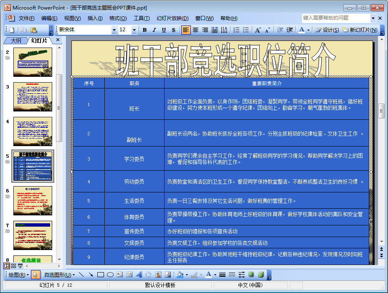Insert clip art from drawing toolbar

pyautogui.click(x=158, y=275)
